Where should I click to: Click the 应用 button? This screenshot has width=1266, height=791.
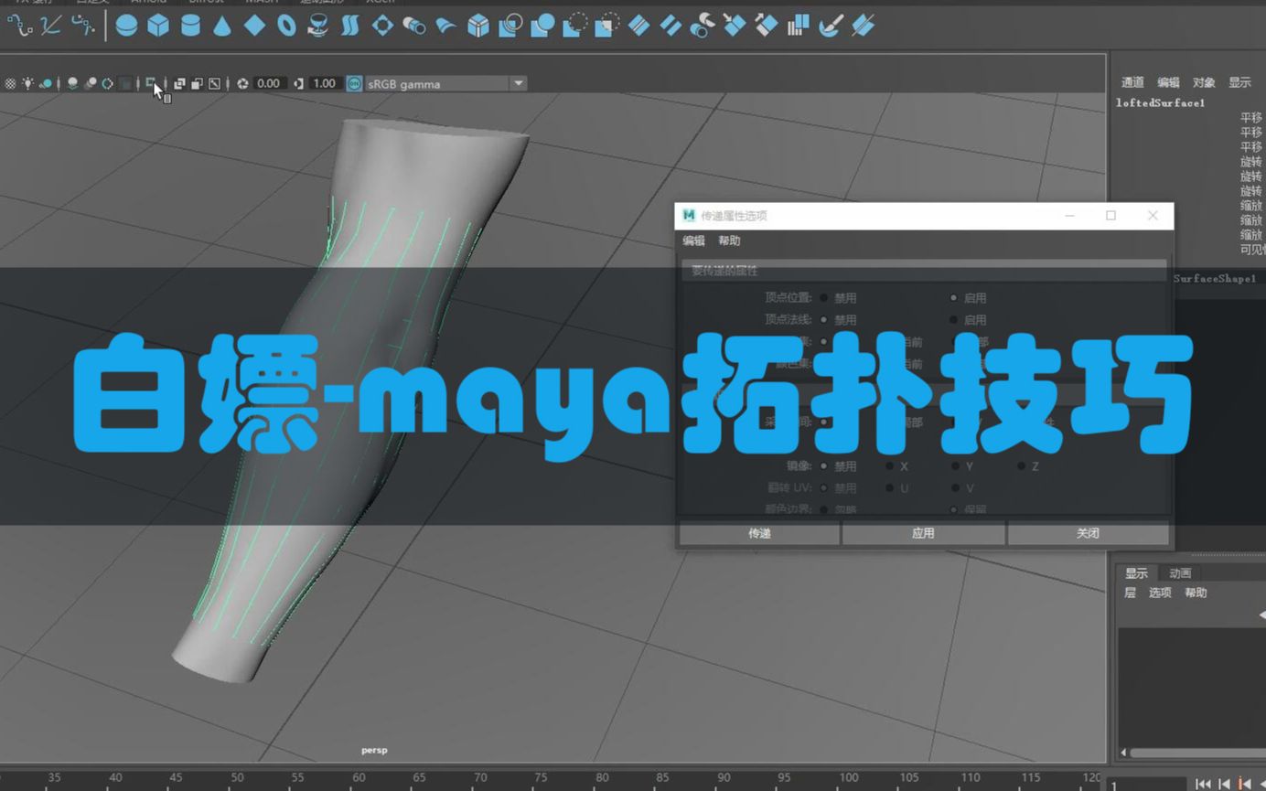[x=923, y=533]
